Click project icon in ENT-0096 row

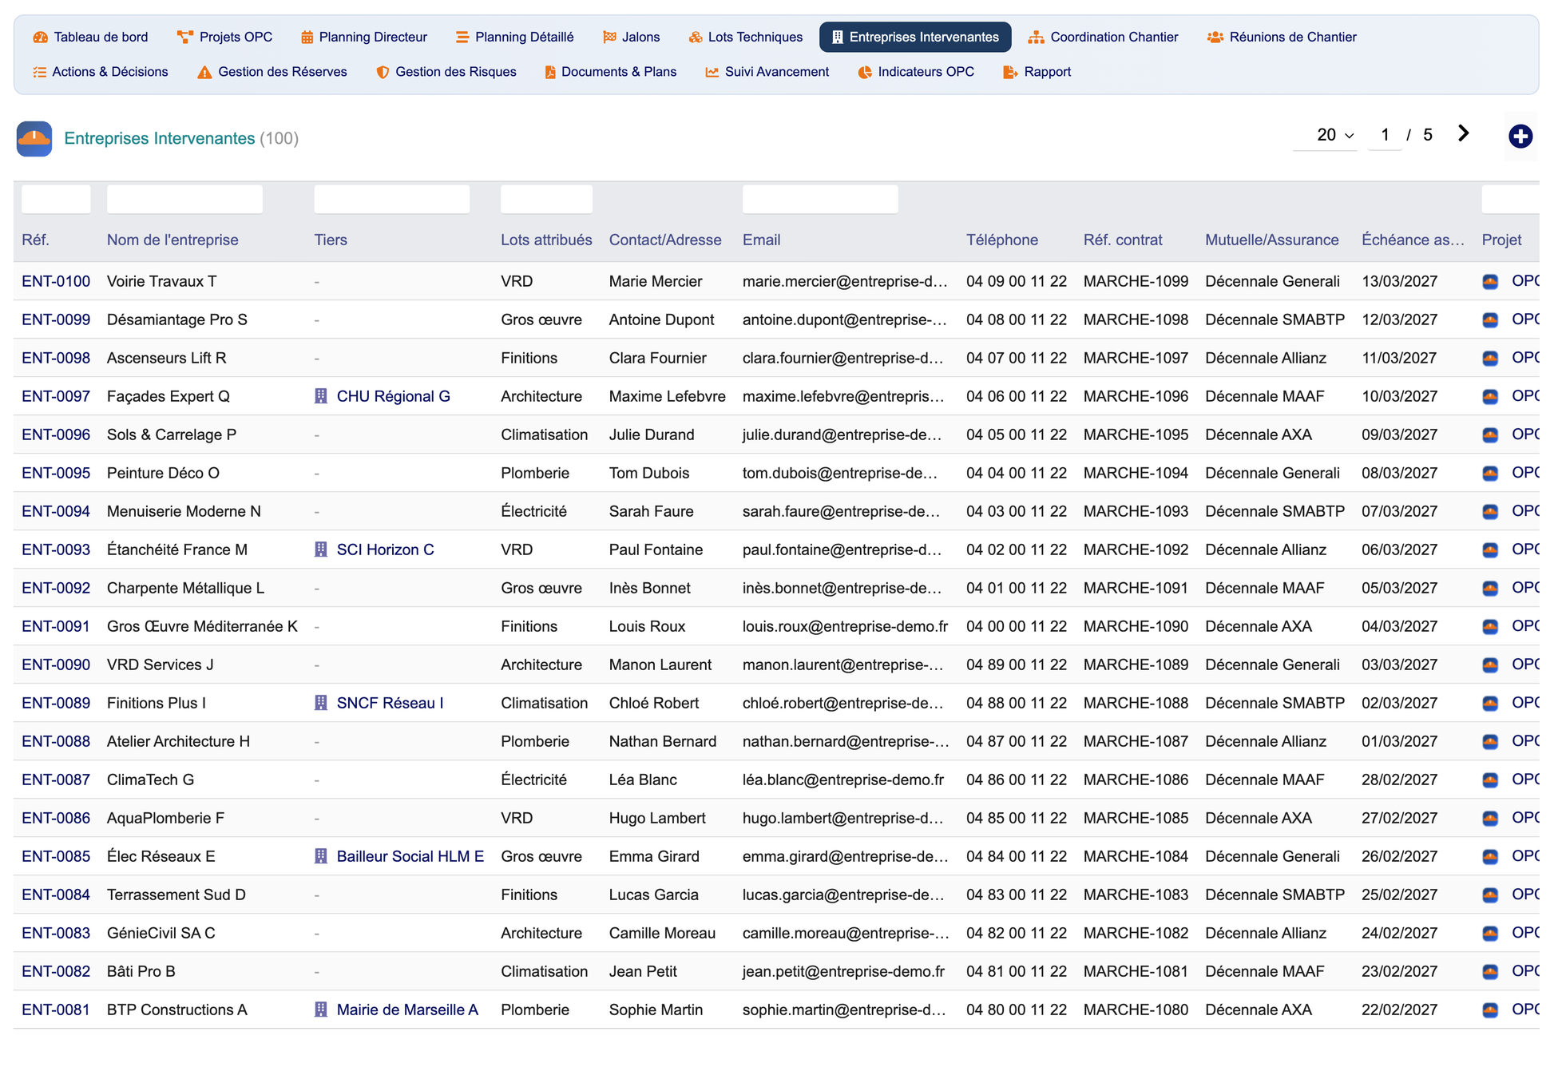click(1490, 434)
